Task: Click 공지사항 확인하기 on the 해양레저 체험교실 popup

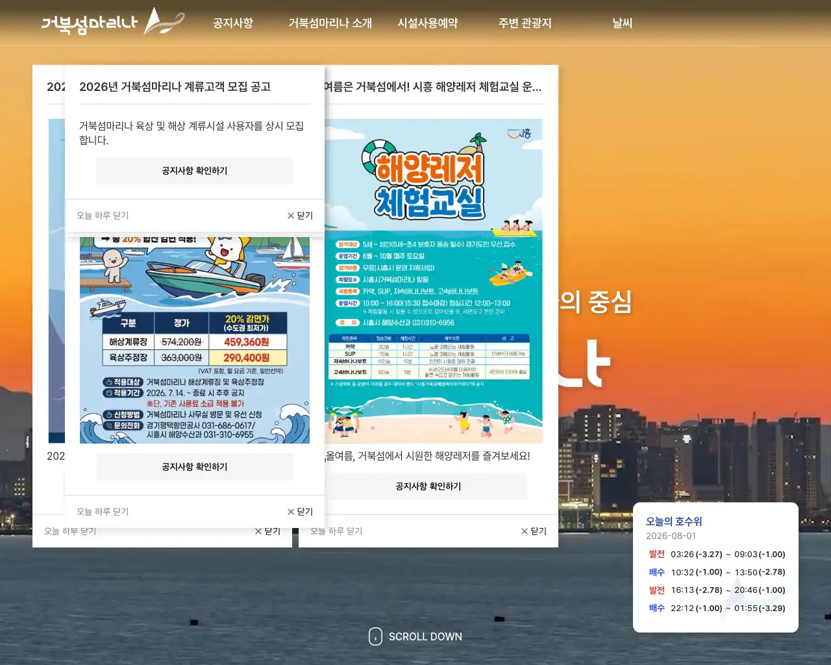Action: click(428, 486)
